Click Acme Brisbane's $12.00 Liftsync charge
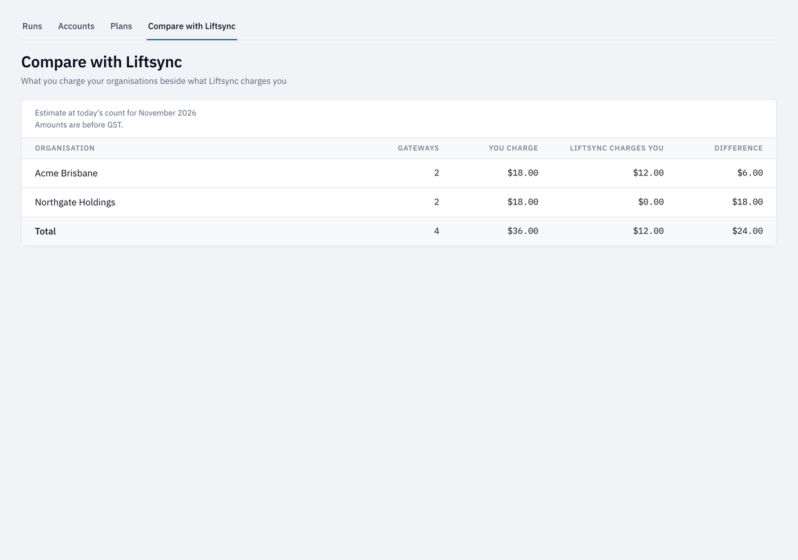Viewport: 798px width, 560px height. 649,173
